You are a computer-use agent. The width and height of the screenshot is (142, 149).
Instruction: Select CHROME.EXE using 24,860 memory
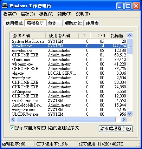[x=69, y=87]
